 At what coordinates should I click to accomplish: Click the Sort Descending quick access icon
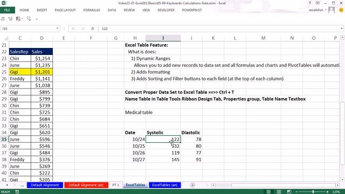pos(10,19)
